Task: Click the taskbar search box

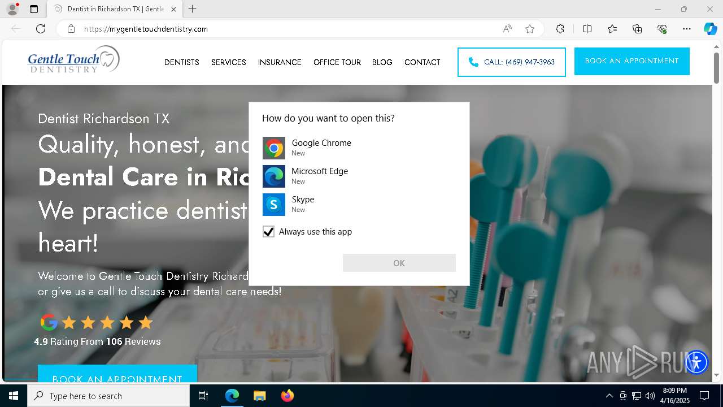Action: tap(108, 396)
